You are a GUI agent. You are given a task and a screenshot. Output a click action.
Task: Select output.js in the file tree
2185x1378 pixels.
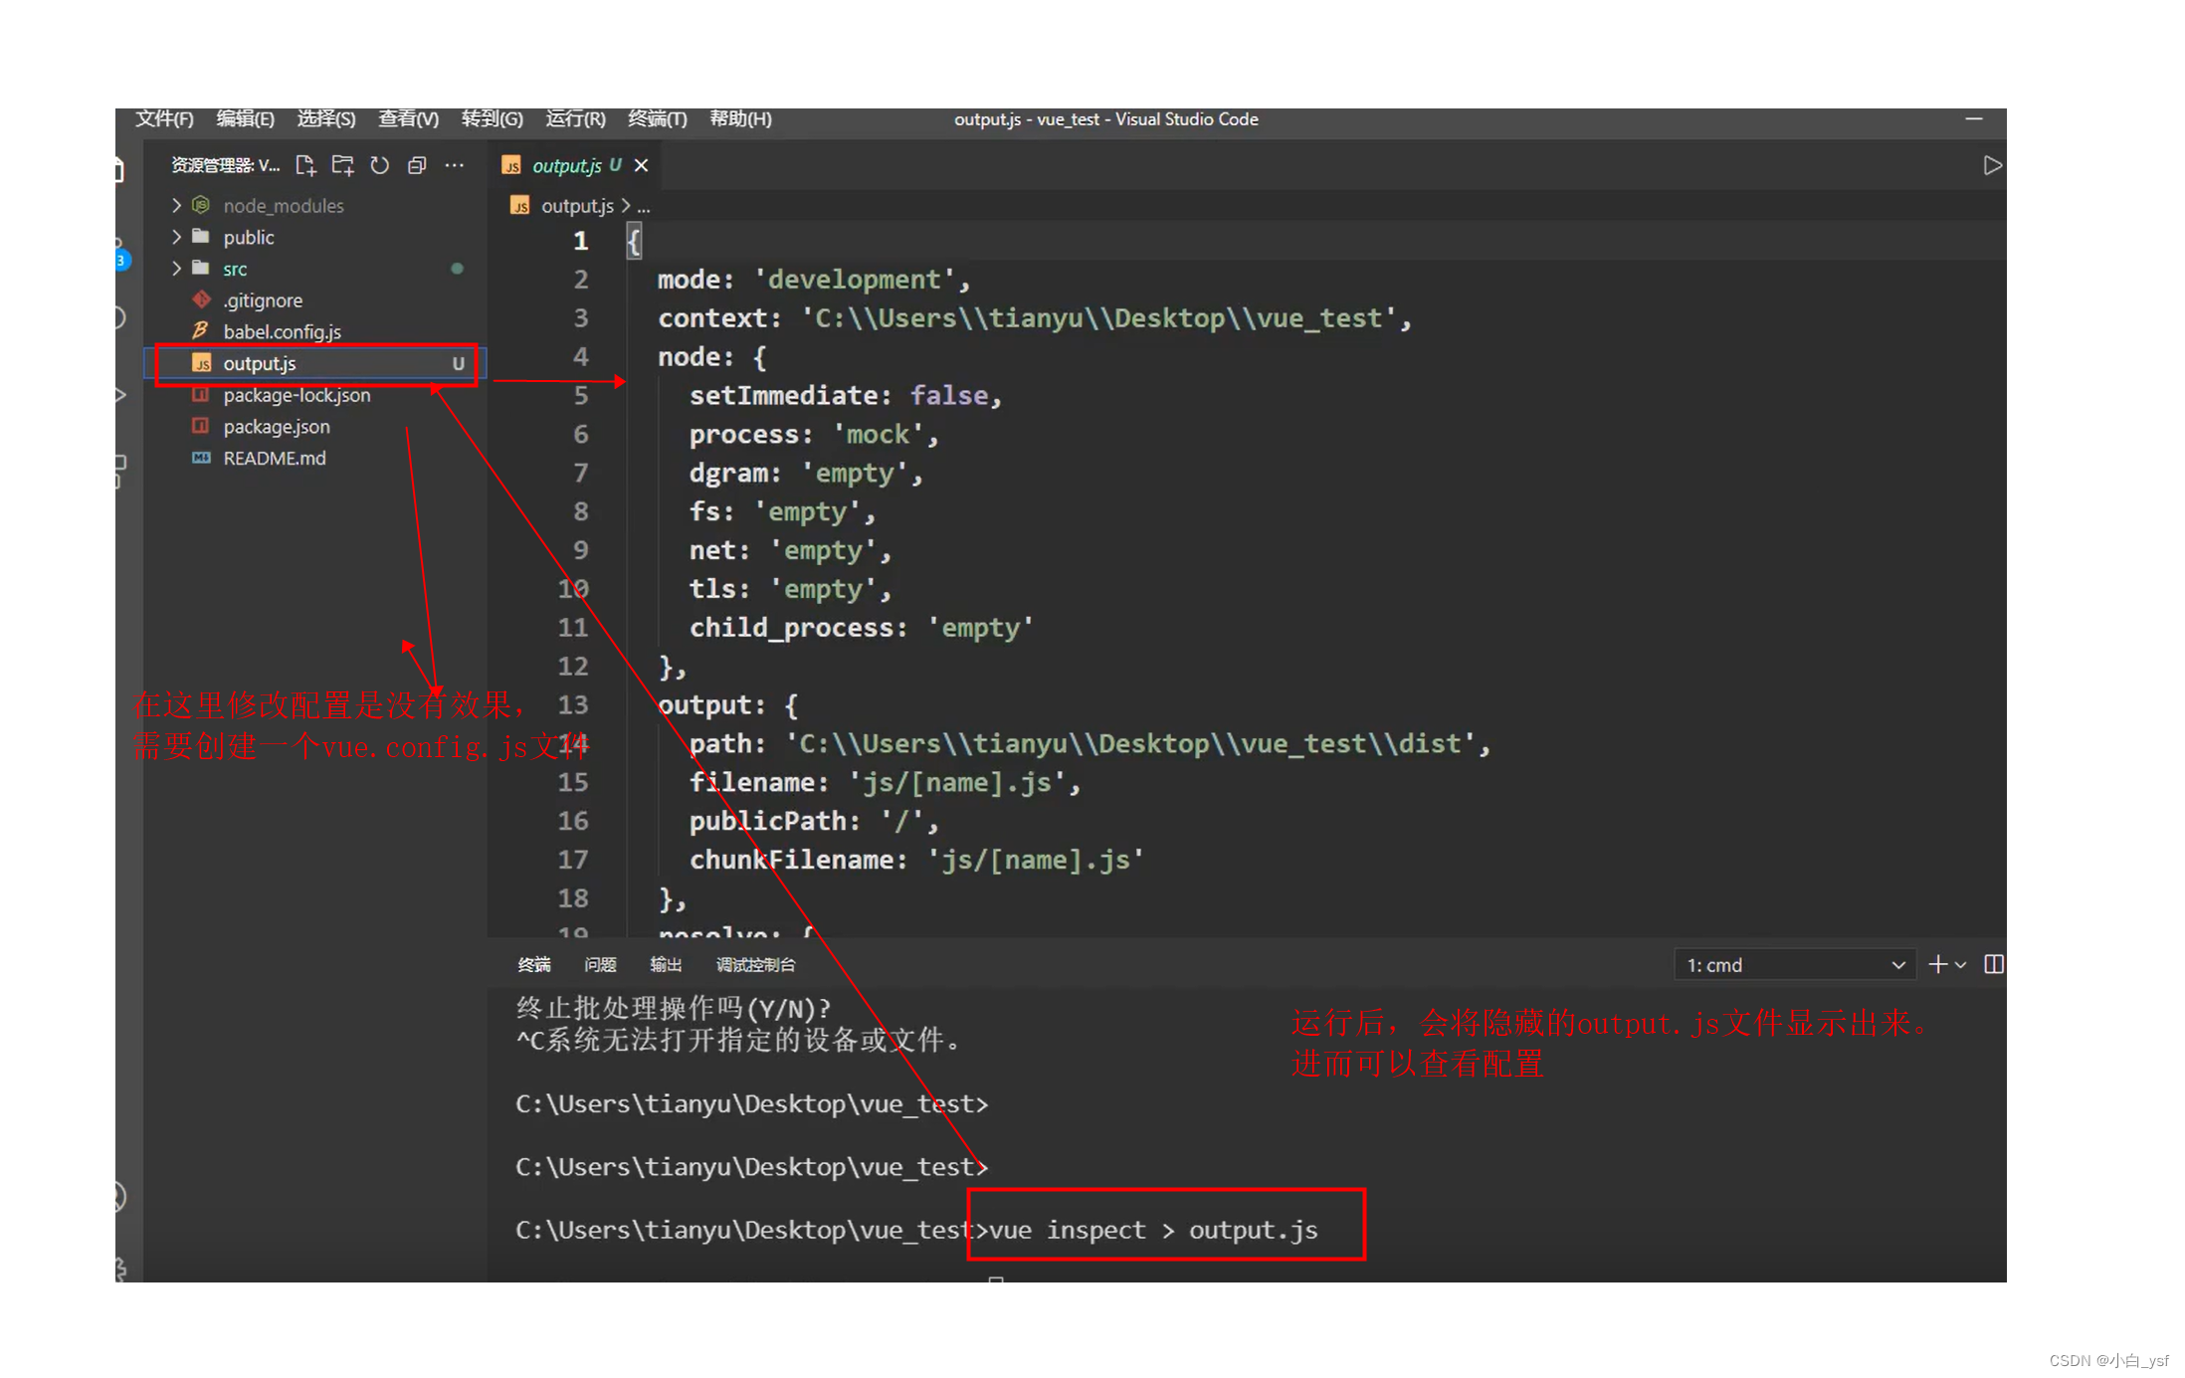(x=316, y=363)
